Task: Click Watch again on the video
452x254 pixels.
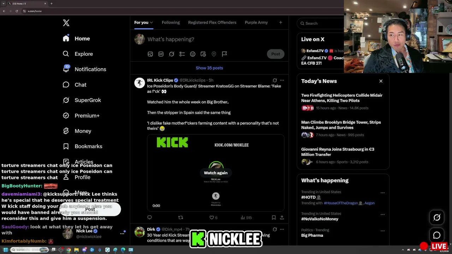Action: point(216,173)
